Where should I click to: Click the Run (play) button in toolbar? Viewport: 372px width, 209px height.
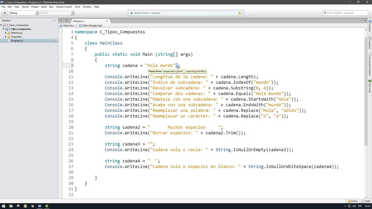5,13
